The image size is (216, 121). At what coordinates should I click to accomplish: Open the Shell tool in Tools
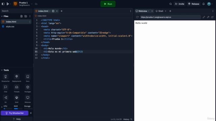click(17, 99)
